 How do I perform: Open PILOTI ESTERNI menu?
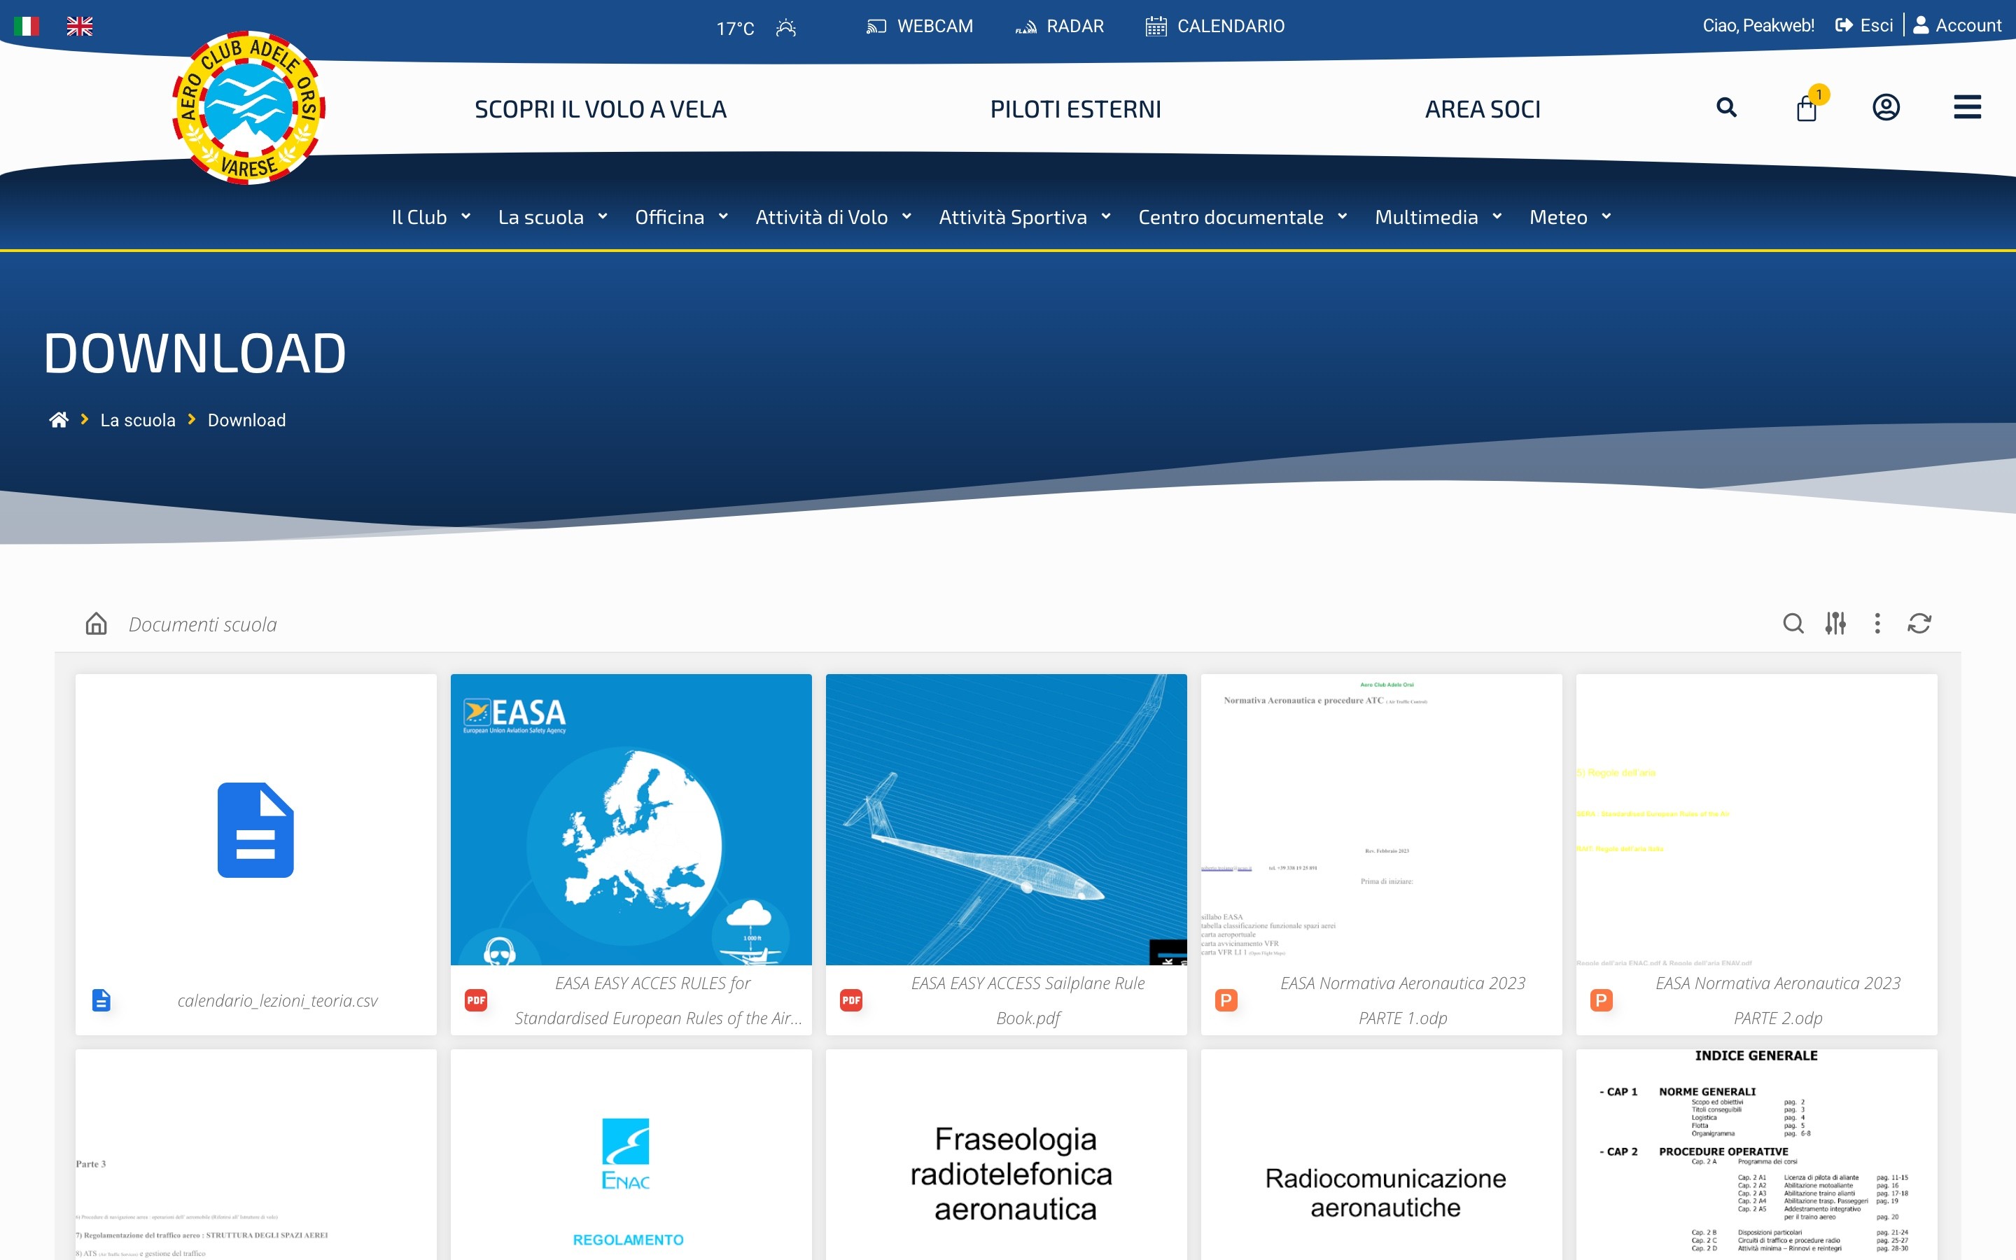(x=1075, y=109)
